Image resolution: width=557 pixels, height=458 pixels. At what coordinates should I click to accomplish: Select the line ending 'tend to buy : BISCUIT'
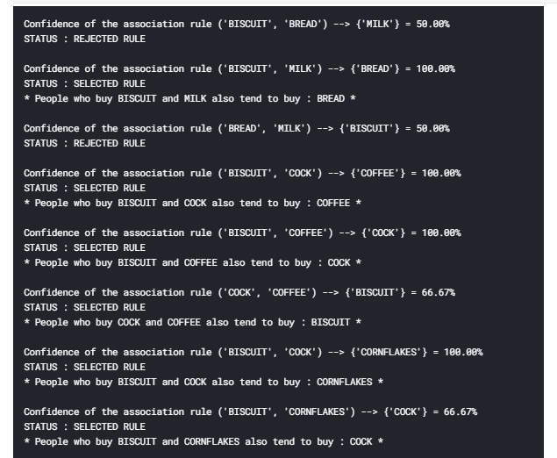(x=192, y=322)
